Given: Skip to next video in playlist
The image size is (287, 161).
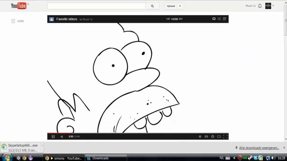Looking at the screenshot, I should (x=181, y=19).
